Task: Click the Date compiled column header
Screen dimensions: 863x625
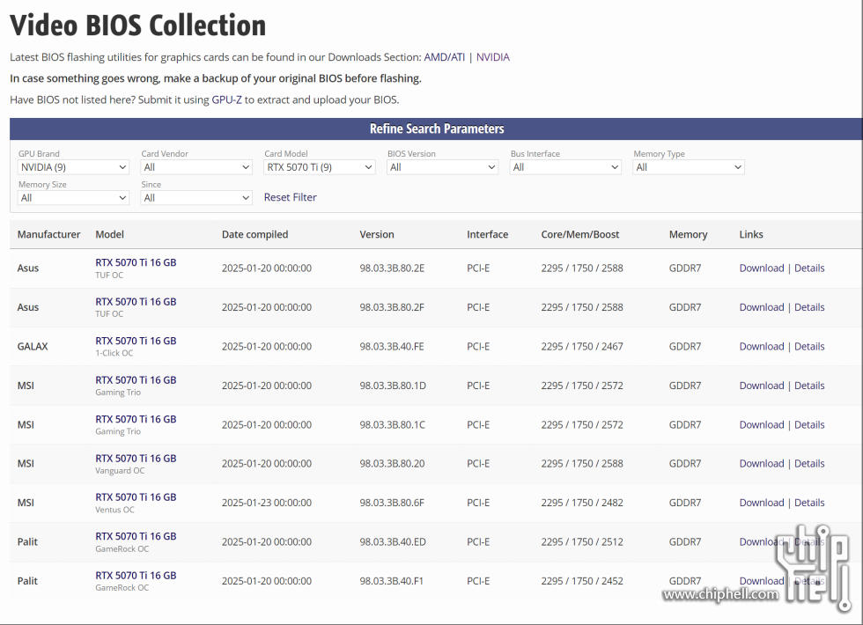Action: (254, 234)
